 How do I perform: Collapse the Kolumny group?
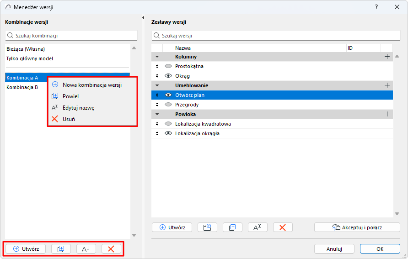point(157,57)
